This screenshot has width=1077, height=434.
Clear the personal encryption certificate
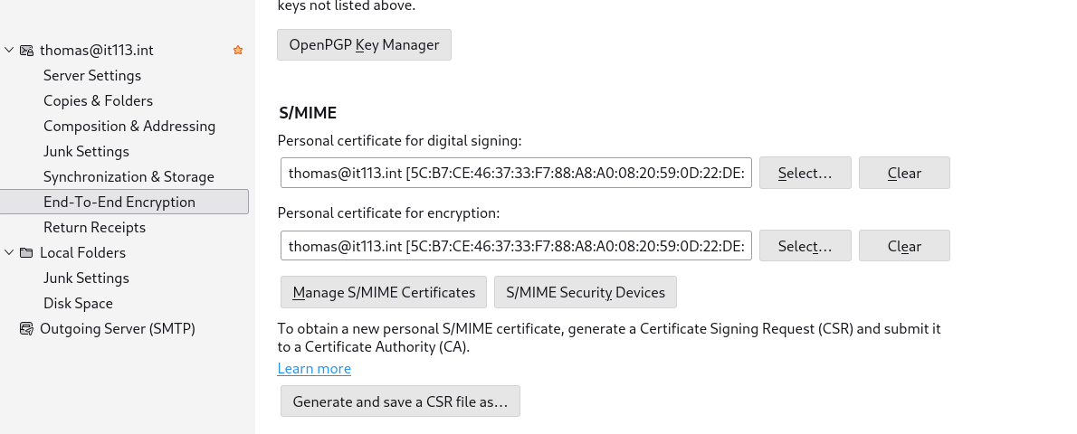point(904,246)
